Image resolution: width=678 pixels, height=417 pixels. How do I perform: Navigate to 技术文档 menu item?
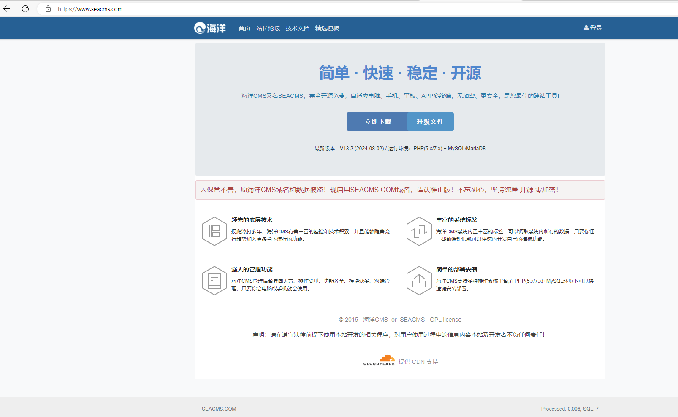297,28
